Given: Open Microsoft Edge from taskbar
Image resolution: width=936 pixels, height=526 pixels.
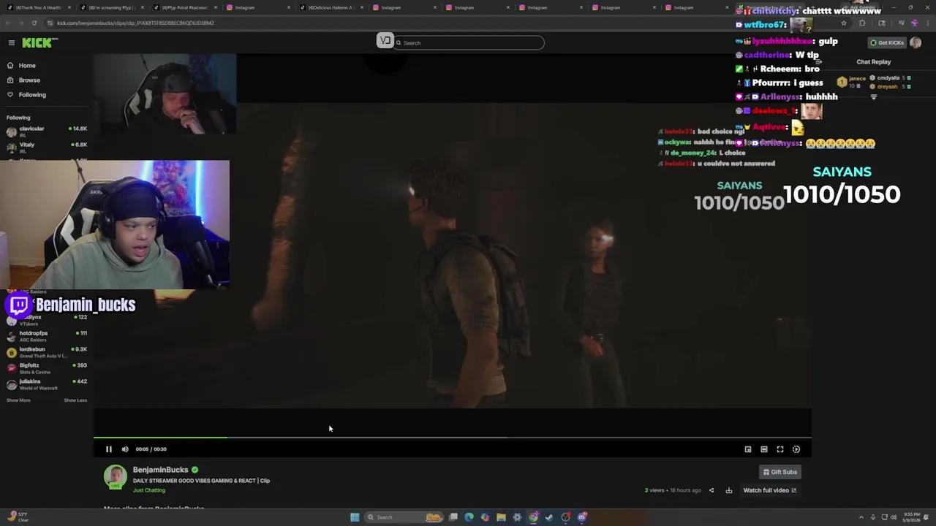Looking at the screenshot, I should [x=469, y=517].
